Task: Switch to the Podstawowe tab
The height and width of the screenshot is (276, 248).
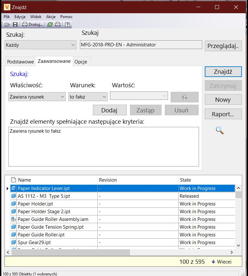Action: tap(20, 62)
